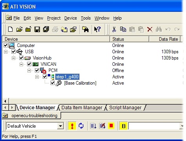Collapse the USB tree node

pos(5,52)
